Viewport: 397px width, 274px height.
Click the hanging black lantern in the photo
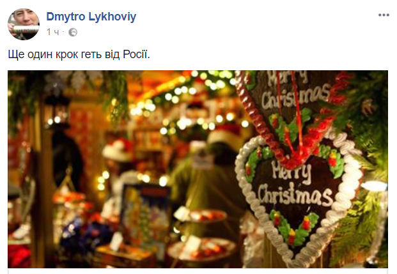[58, 111]
